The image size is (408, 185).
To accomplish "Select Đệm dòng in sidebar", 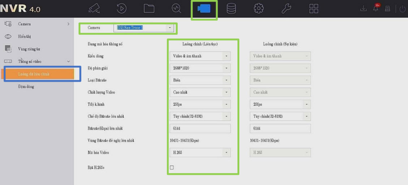I will (x=26, y=87).
